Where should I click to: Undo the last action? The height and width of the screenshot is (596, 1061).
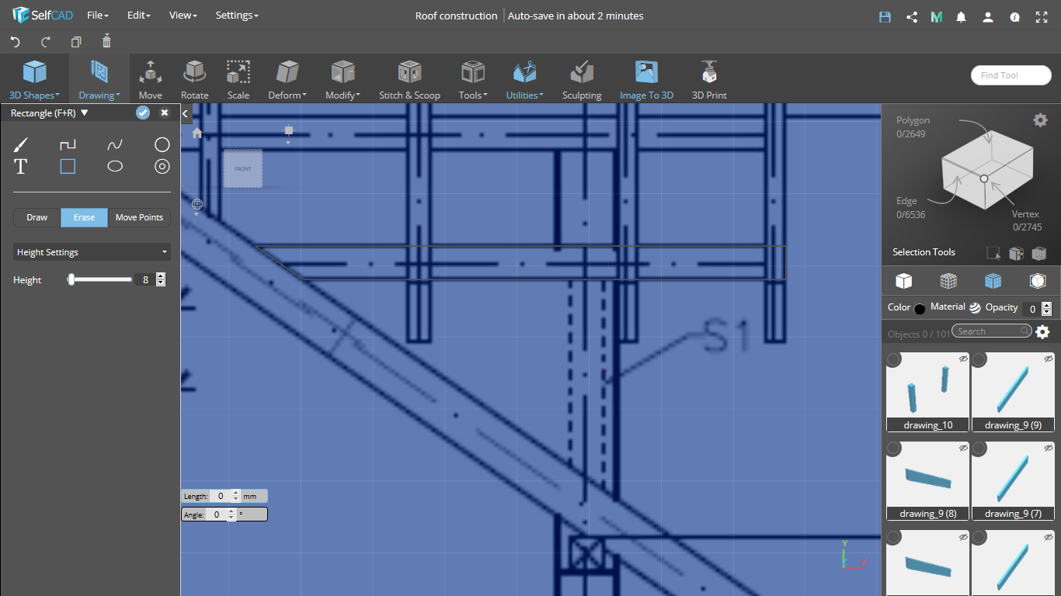[x=15, y=42]
